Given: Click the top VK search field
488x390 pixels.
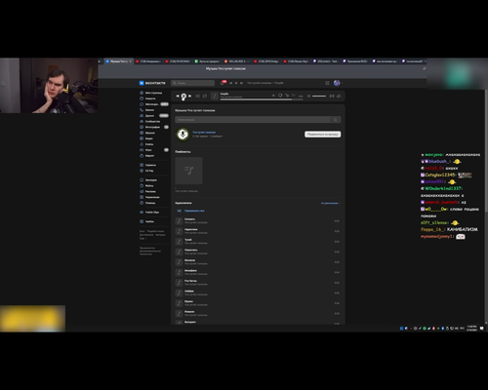Looking at the screenshot, I should pos(192,83).
